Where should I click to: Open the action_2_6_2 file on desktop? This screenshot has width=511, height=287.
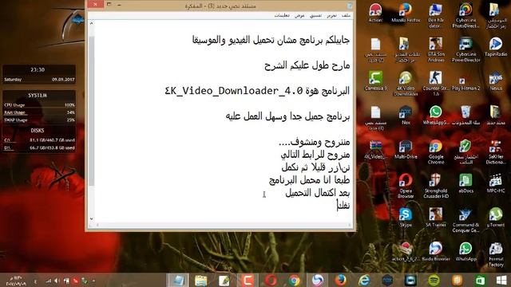[x=406, y=252]
